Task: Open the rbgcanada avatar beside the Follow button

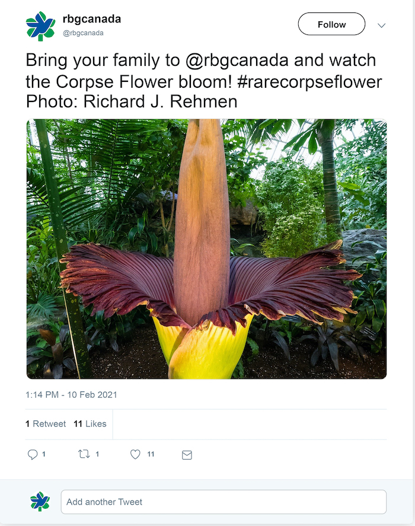Action: click(x=40, y=26)
